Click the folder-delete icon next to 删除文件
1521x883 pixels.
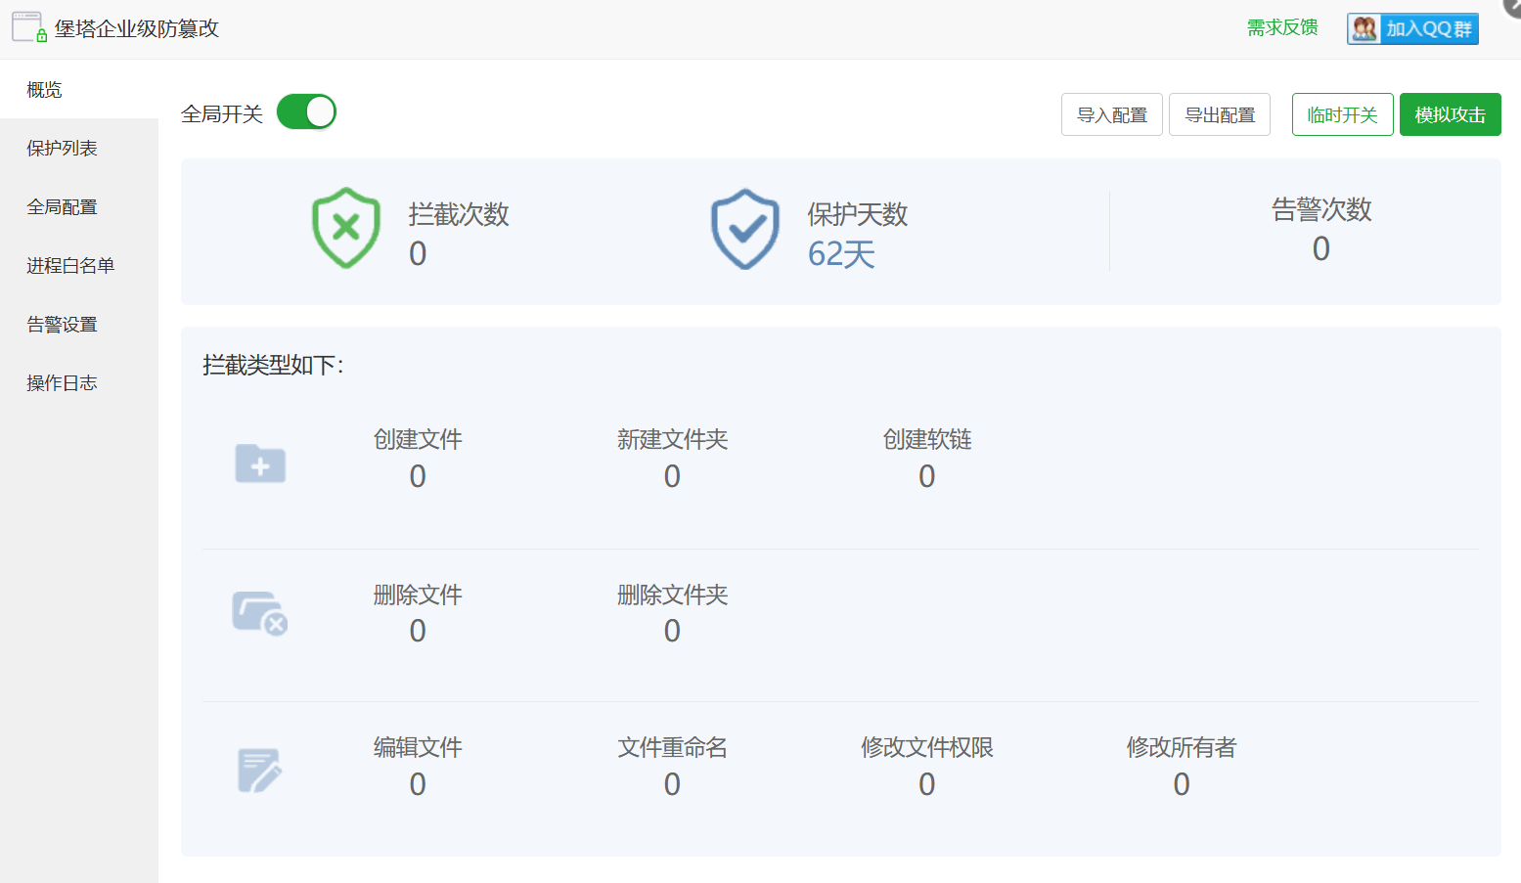tap(257, 612)
